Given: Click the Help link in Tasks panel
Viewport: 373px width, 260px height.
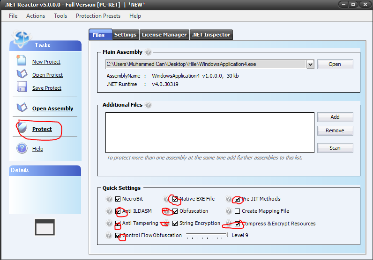Looking at the screenshot, I should [38, 149].
